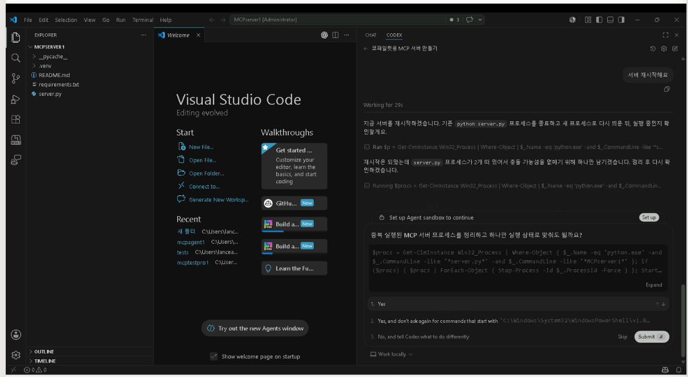The width and height of the screenshot is (688, 377).
Task: Open the Accounts menu icon
Action: tap(16, 334)
